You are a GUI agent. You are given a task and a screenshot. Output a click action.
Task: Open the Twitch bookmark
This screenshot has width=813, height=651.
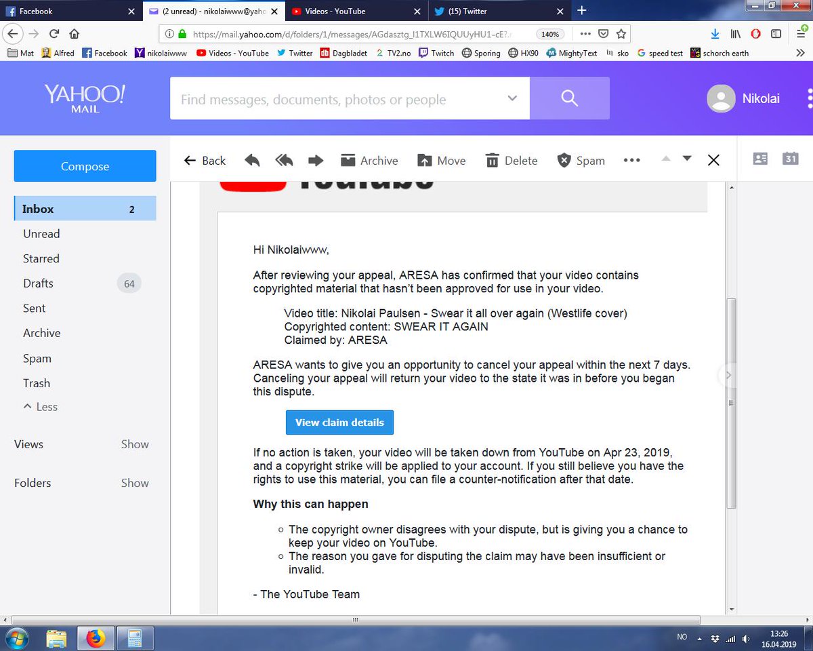point(436,53)
